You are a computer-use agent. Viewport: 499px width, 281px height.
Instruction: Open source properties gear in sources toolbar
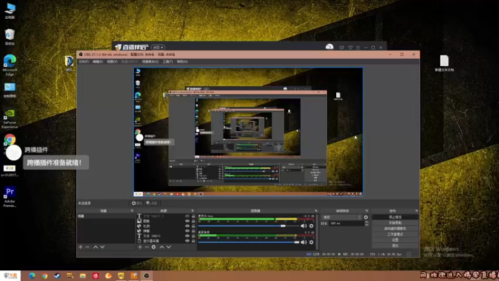pos(153,247)
